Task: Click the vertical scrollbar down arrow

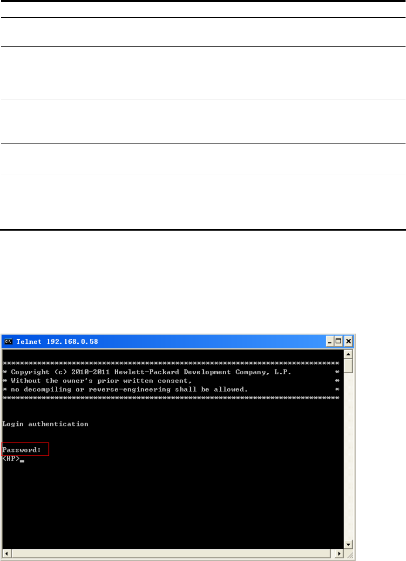Action: pos(349,545)
